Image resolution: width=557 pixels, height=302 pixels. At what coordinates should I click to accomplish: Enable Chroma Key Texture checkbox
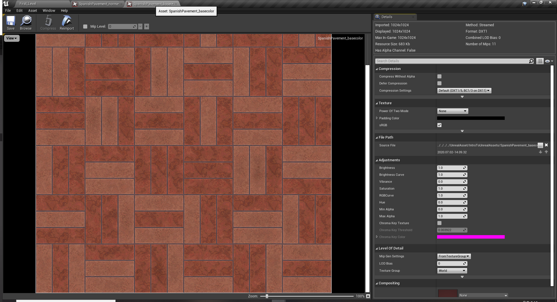tap(439, 223)
